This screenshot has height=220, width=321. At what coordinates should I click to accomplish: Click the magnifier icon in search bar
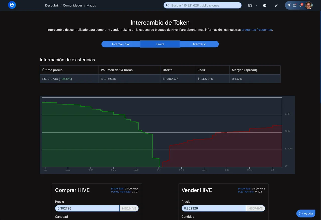[x=168, y=5]
